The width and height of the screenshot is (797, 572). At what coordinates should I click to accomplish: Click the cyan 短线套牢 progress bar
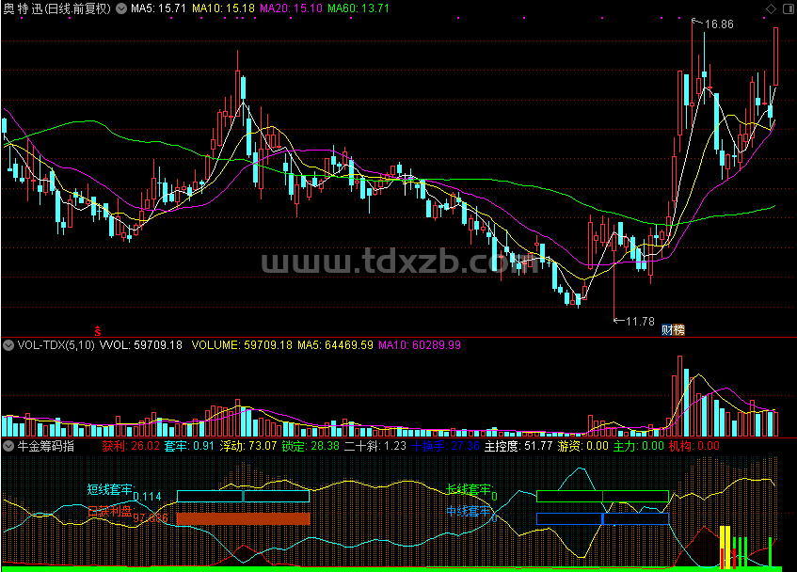click(243, 497)
